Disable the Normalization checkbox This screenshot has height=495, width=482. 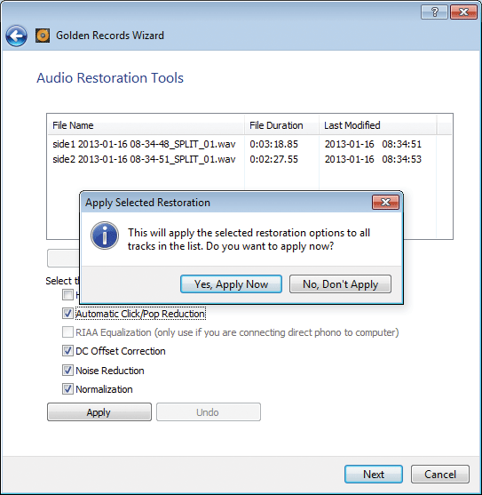67,389
